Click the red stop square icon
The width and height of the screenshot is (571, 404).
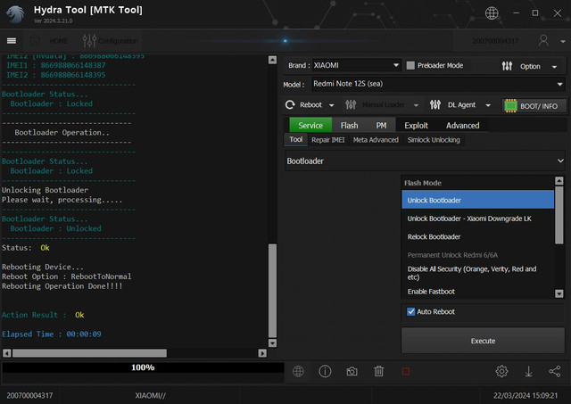pos(406,371)
